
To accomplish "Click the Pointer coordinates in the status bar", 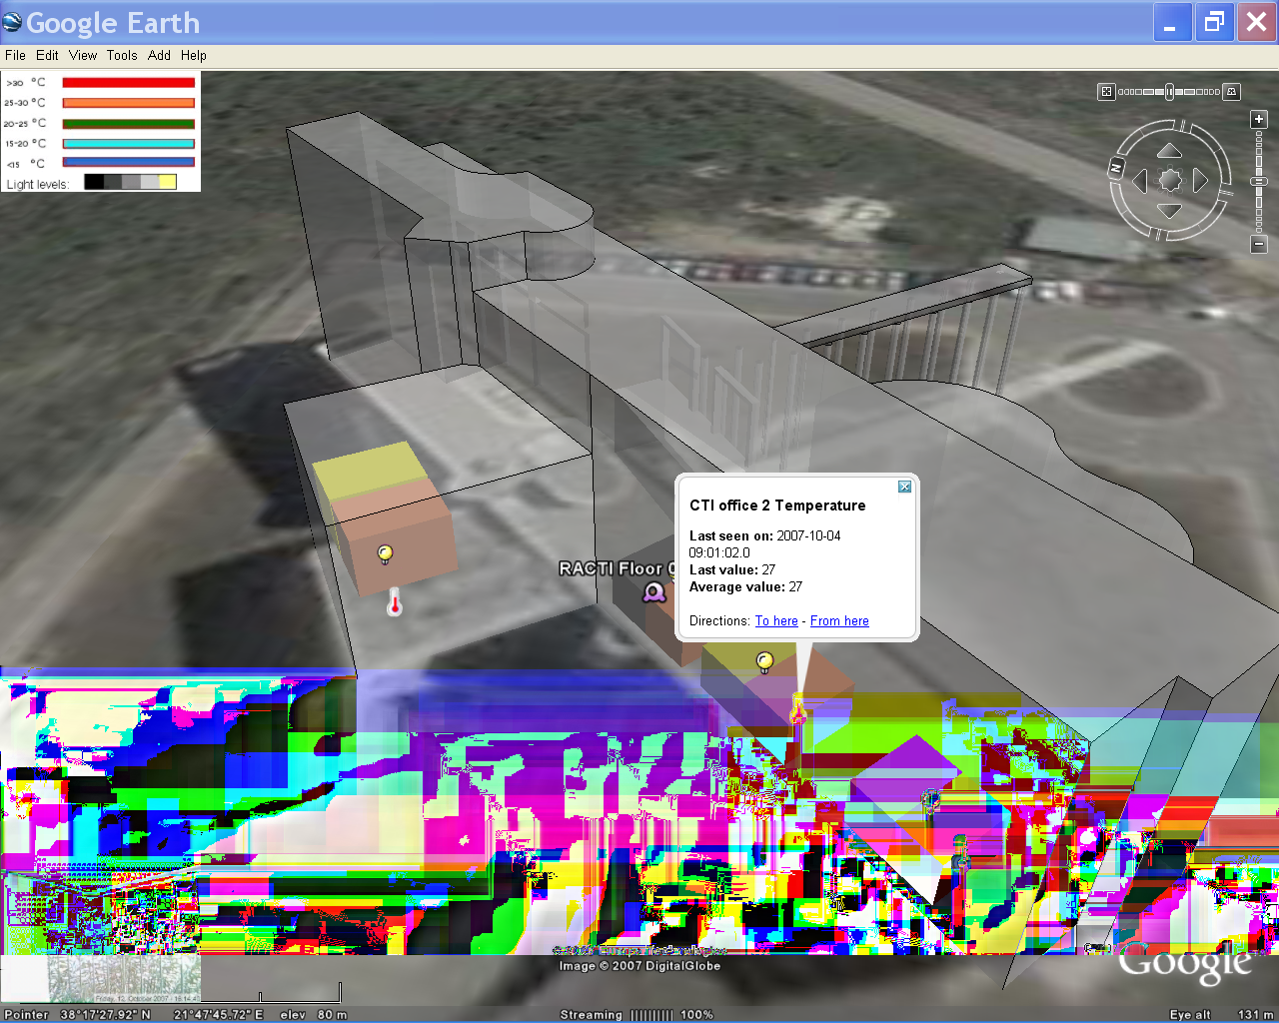I will (134, 1015).
